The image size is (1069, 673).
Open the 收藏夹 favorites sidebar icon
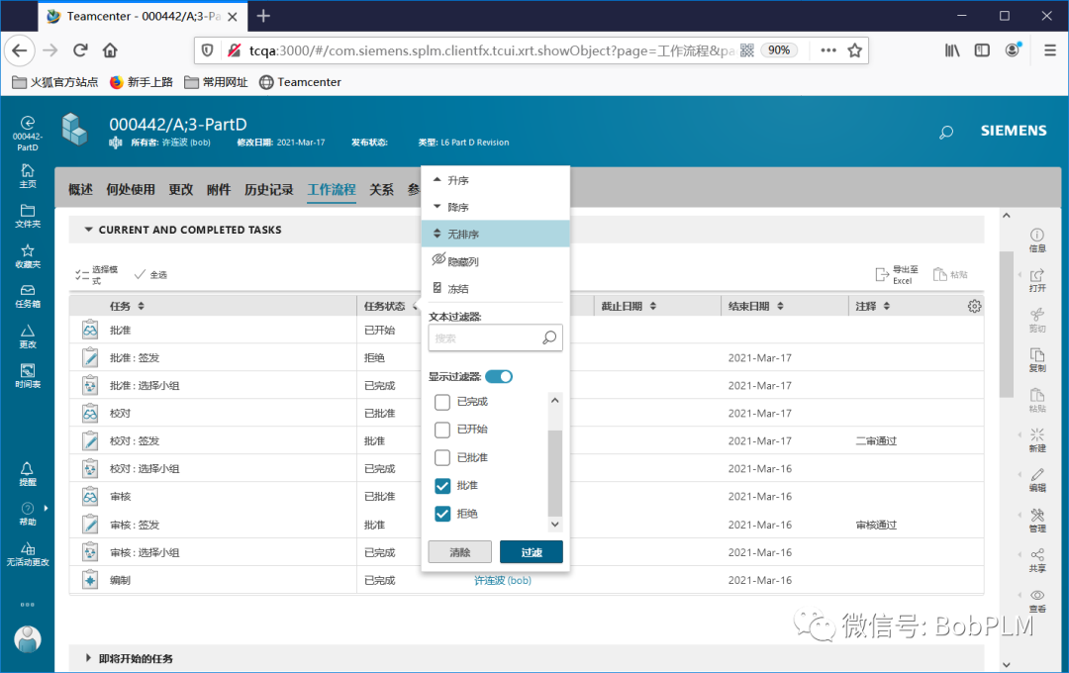pos(28,256)
